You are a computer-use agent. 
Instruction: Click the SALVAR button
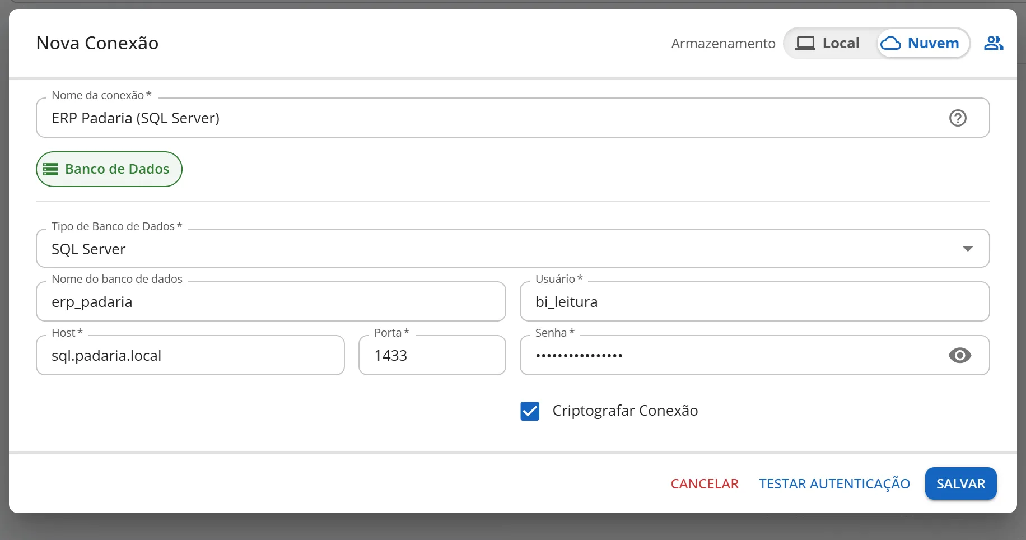961,483
